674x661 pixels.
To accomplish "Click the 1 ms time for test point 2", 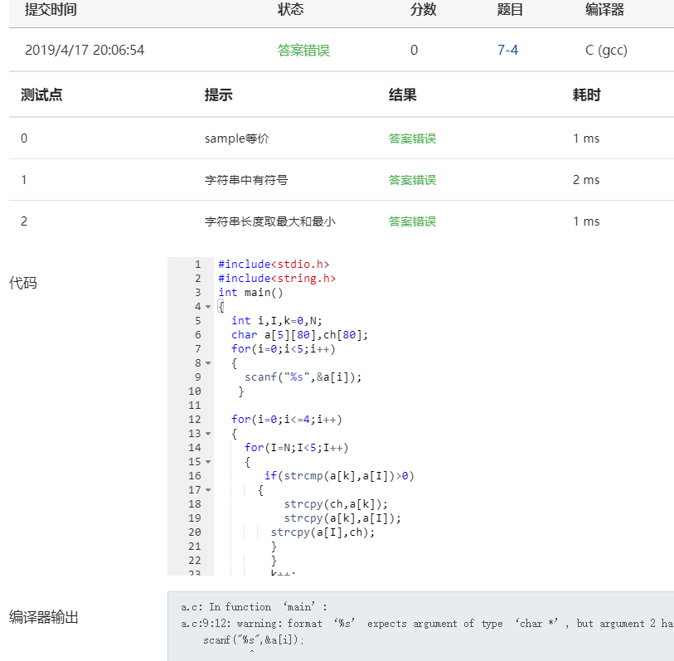I will coord(586,221).
